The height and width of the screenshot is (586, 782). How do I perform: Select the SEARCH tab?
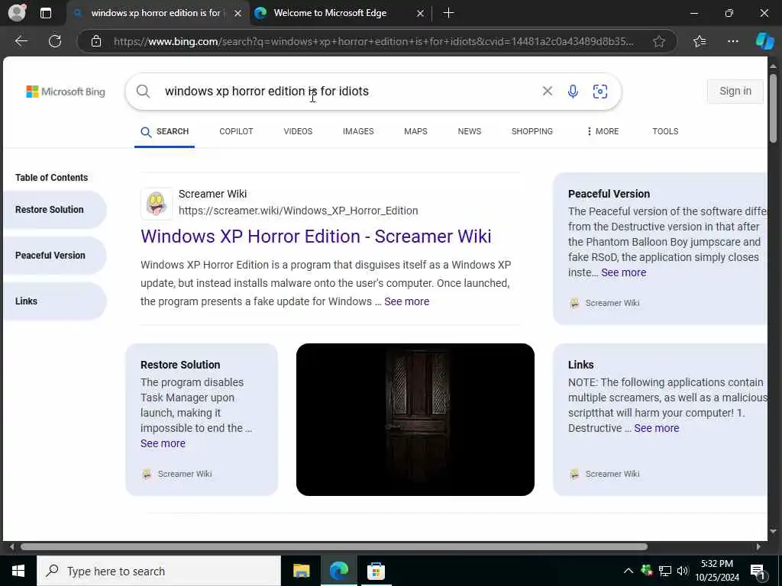[x=165, y=131]
